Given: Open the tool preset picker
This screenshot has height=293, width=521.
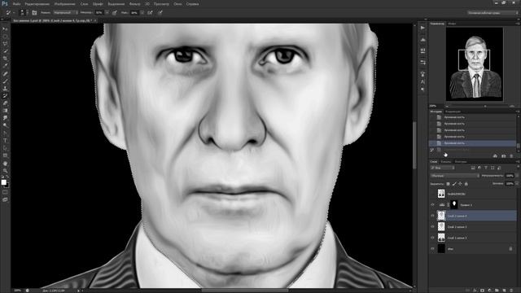Looking at the screenshot, I should pyautogui.click(x=10, y=13).
